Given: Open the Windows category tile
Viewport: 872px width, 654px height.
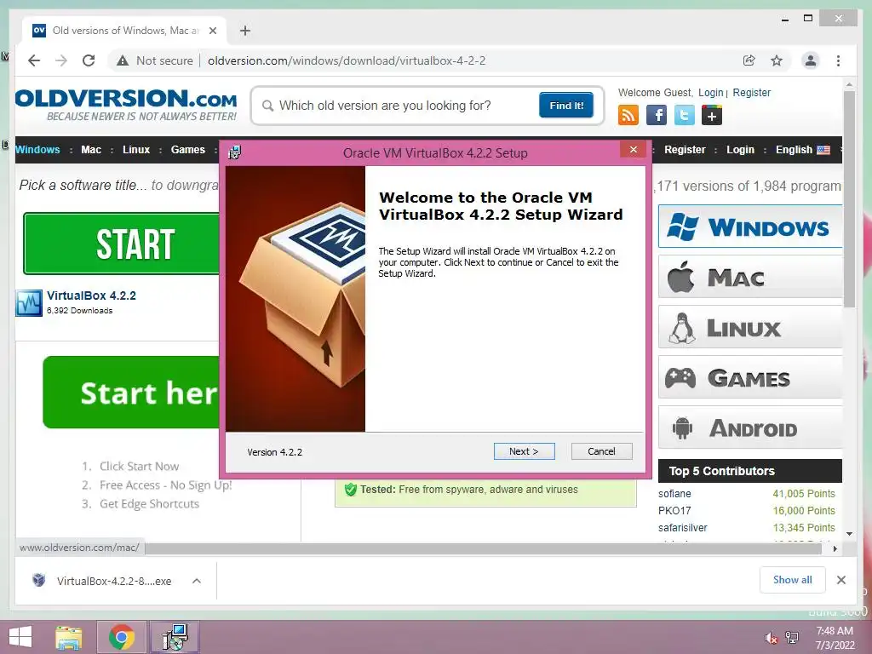Looking at the screenshot, I should (x=750, y=227).
